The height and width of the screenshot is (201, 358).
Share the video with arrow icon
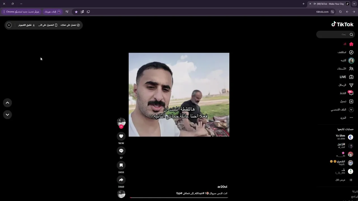(x=121, y=180)
